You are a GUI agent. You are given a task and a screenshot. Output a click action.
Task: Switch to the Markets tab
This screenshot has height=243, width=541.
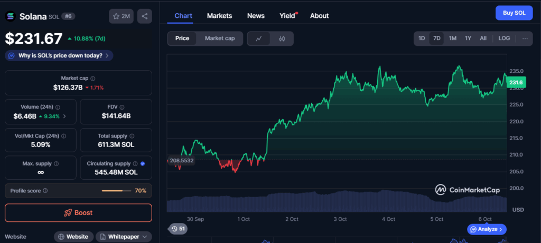219,16
